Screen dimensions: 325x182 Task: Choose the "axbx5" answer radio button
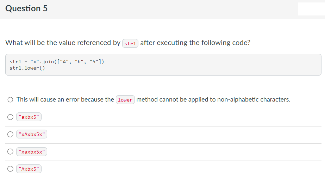pos(10,117)
